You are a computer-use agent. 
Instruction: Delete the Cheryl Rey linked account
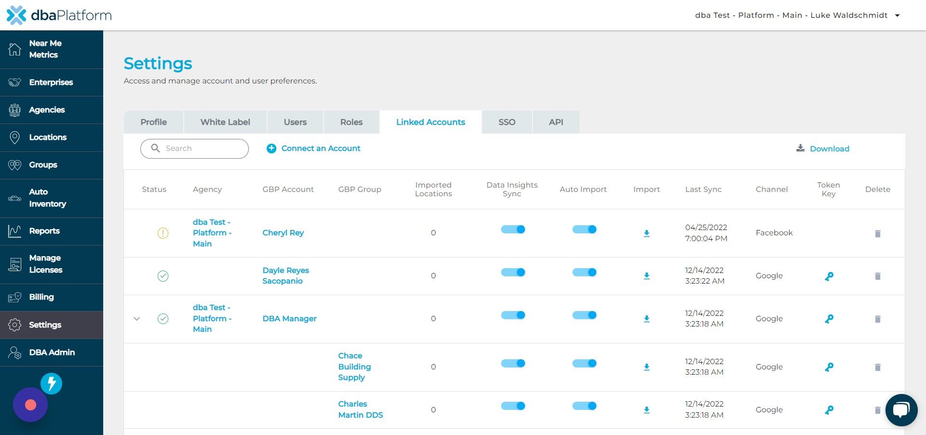[x=878, y=233]
